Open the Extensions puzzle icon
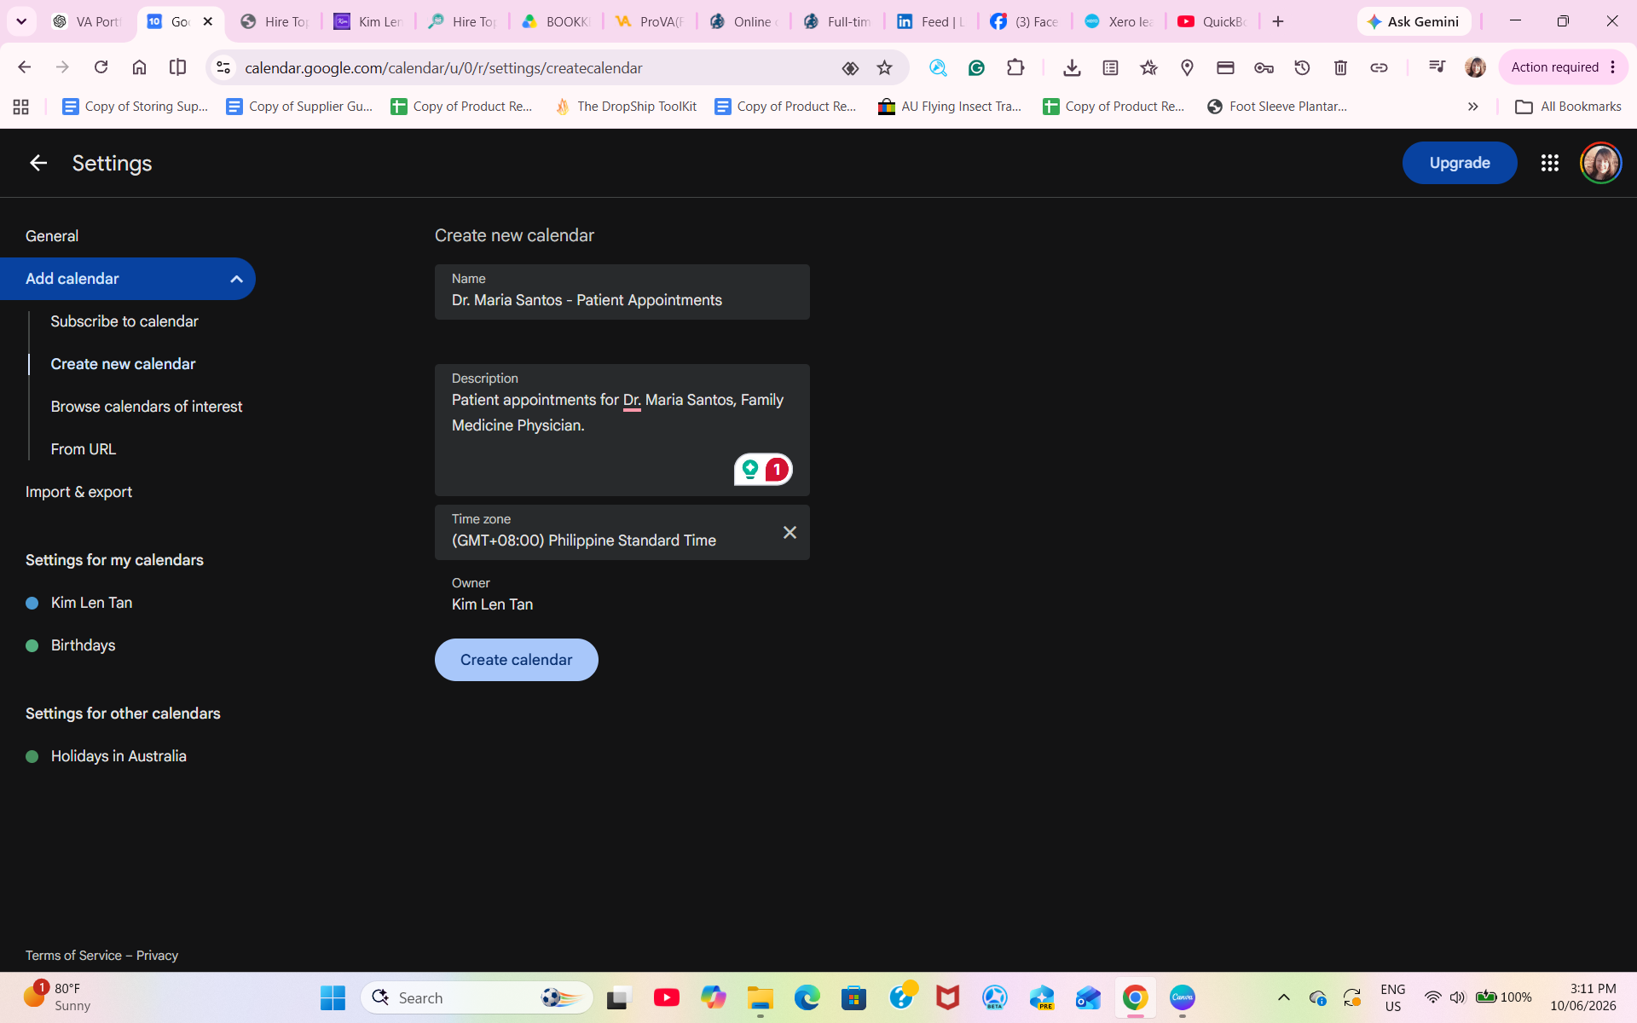This screenshot has width=1637, height=1023. pos(1015,67)
